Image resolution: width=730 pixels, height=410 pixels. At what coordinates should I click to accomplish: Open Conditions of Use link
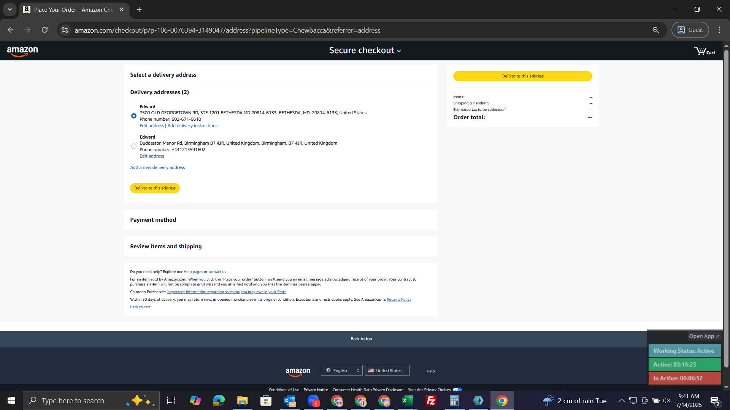point(284,389)
